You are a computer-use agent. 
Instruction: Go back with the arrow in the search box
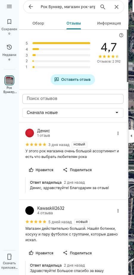point(31,7)
